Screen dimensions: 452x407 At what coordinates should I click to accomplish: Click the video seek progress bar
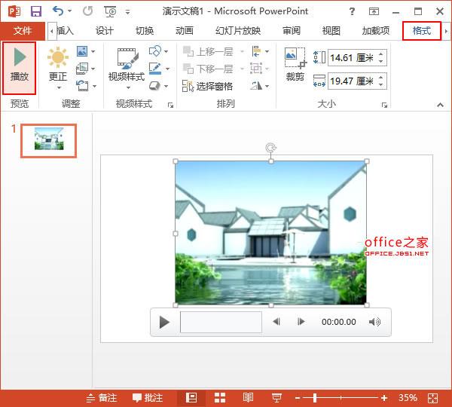(221, 322)
